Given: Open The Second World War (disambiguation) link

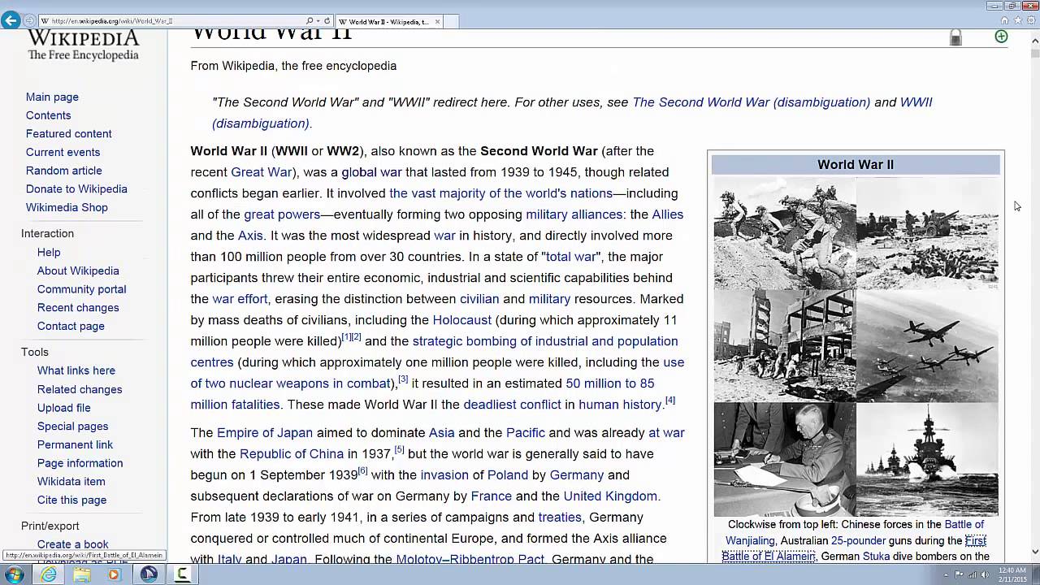Looking at the screenshot, I should pyautogui.click(x=751, y=102).
